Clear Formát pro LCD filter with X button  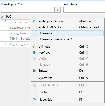(x=58, y=10)
